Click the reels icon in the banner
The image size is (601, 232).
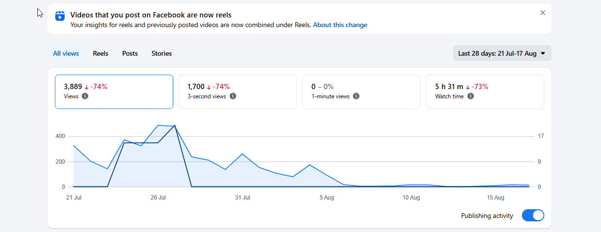(60, 15)
